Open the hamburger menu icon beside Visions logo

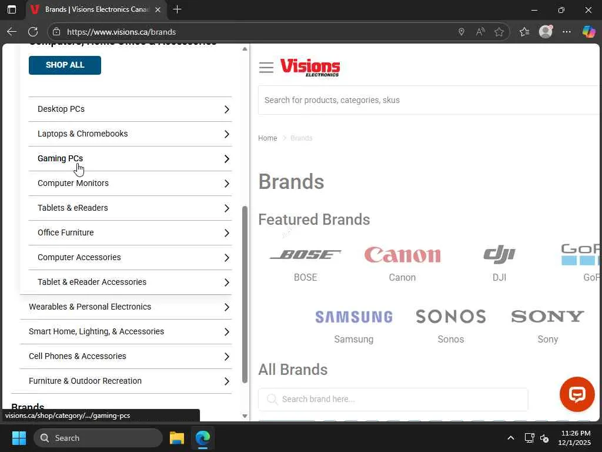coord(266,67)
